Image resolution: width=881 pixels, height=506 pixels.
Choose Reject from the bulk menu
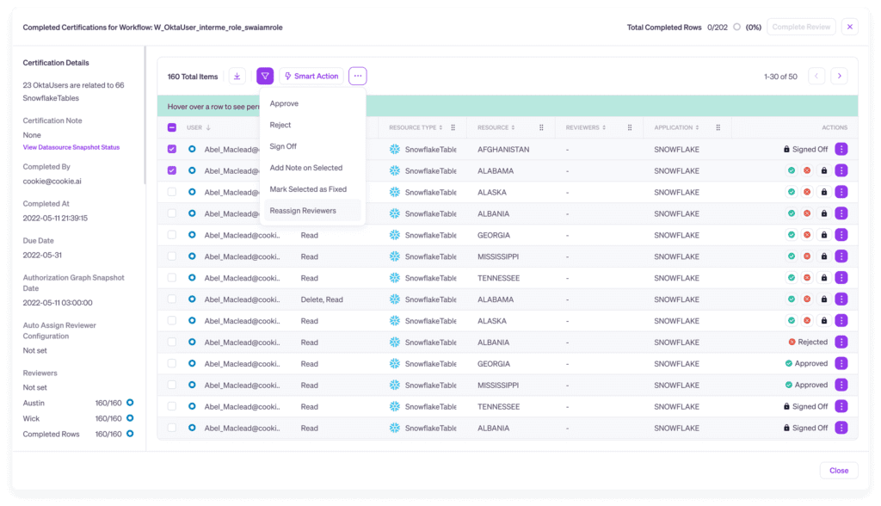[312, 125]
